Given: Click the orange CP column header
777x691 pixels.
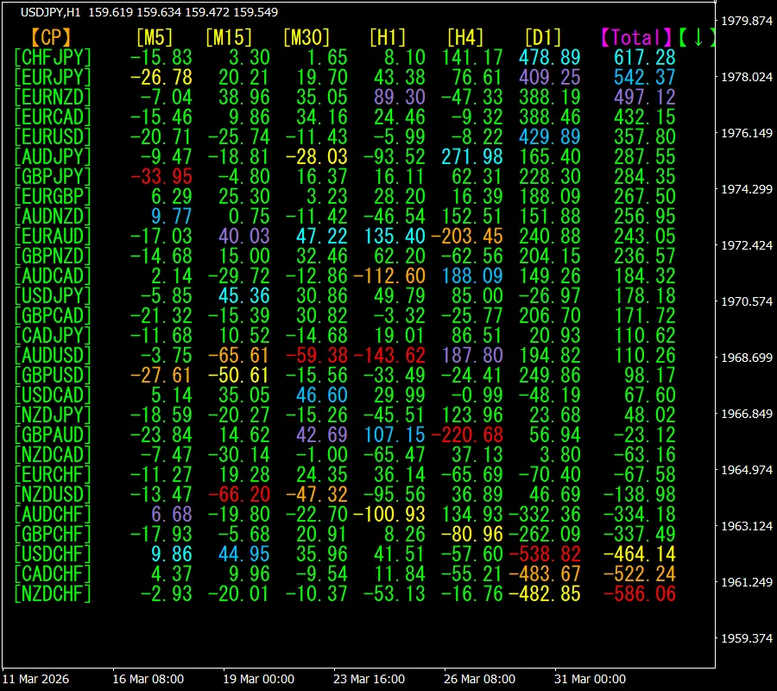Looking at the screenshot, I should (51, 37).
